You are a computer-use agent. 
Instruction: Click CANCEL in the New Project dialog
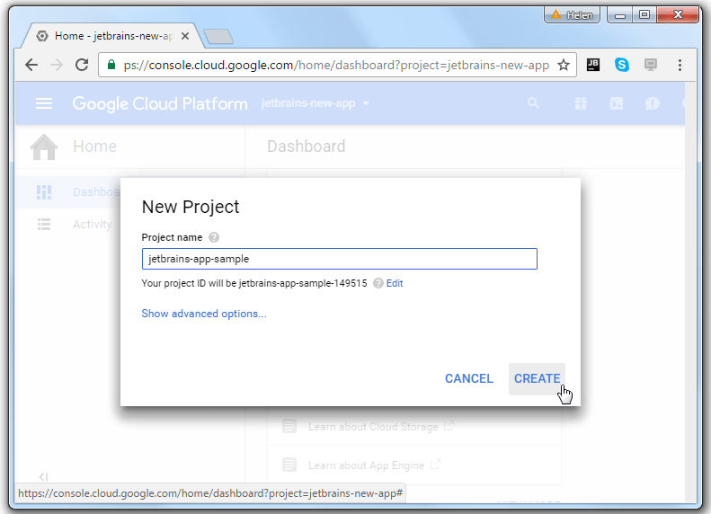[468, 378]
